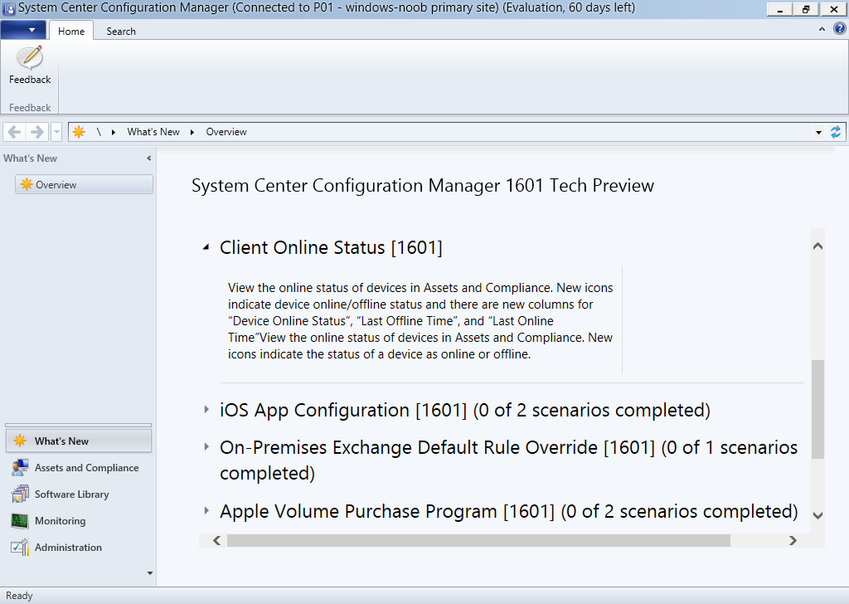Click the Feedback group label in ribbon

[x=30, y=107]
